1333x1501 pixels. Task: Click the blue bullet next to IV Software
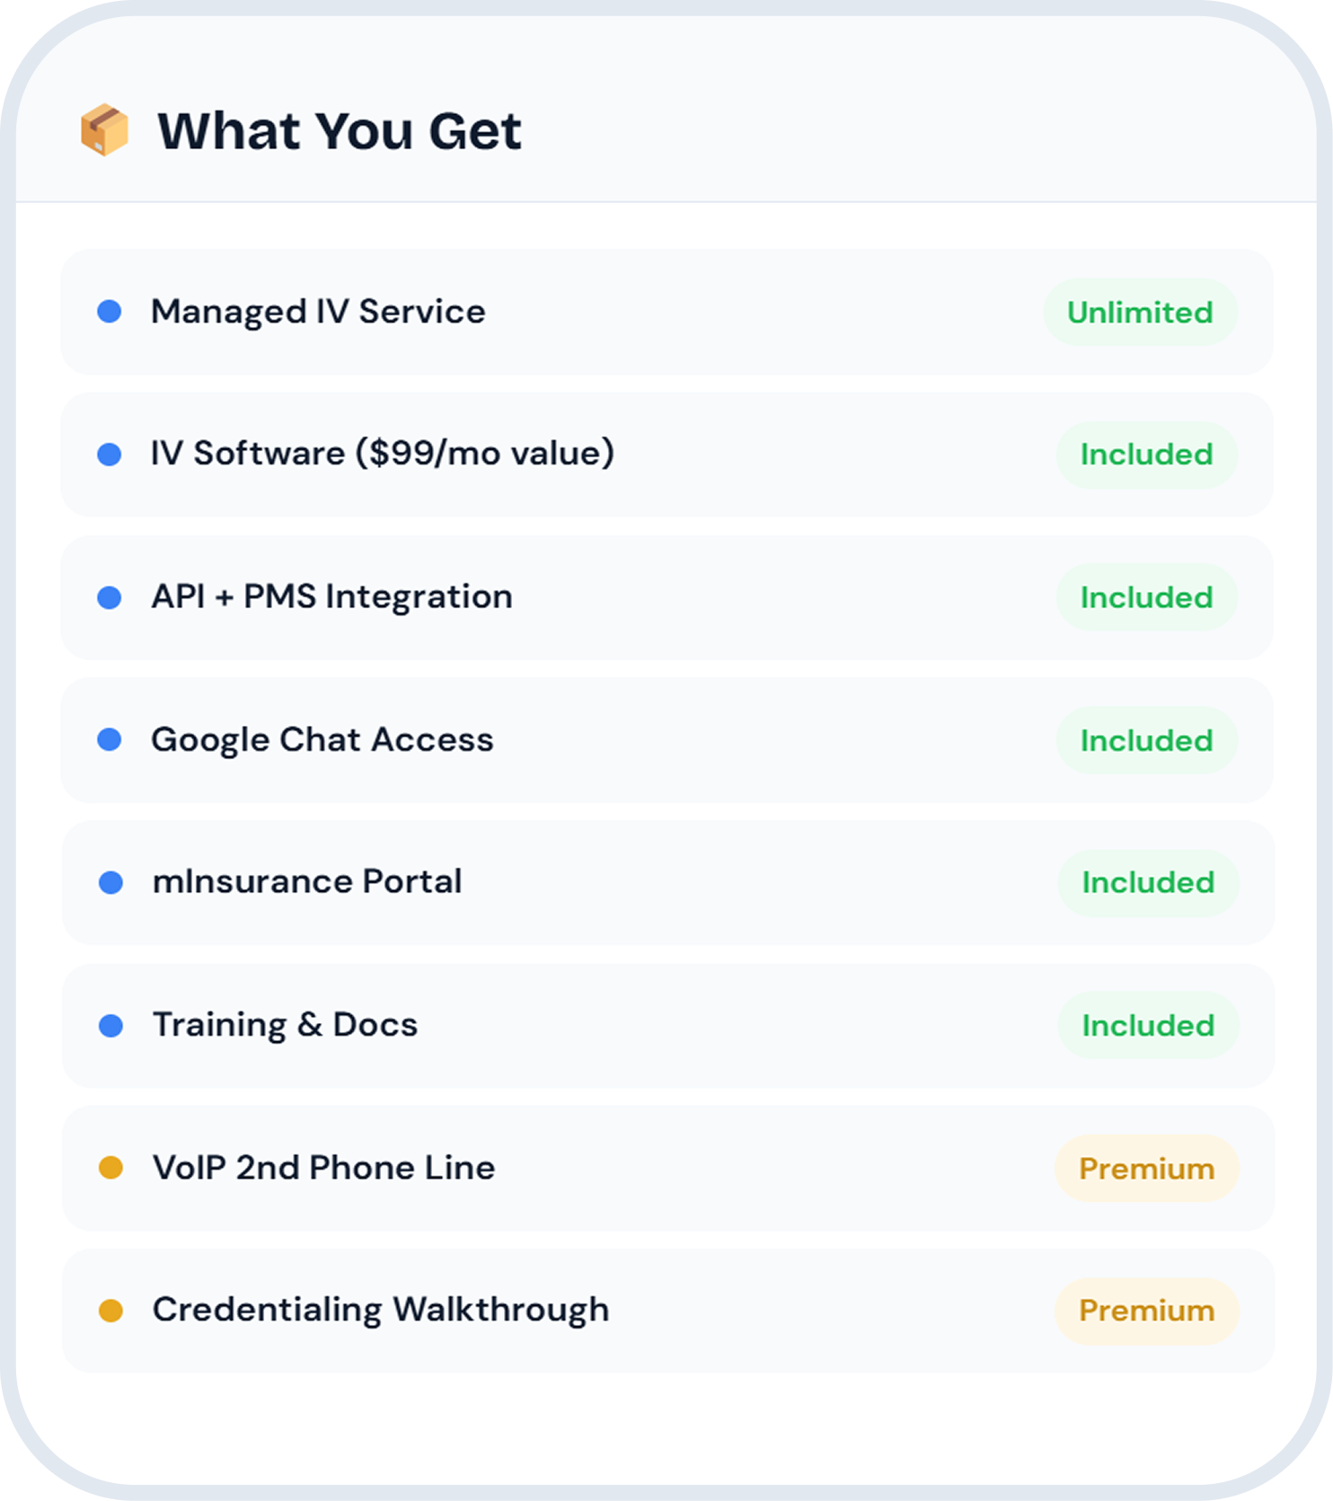tap(110, 455)
